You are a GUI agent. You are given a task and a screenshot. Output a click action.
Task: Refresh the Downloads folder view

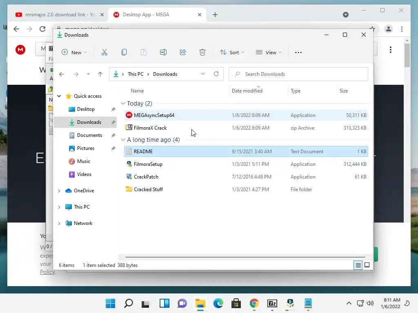pyautogui.click(x=216, y=74)
